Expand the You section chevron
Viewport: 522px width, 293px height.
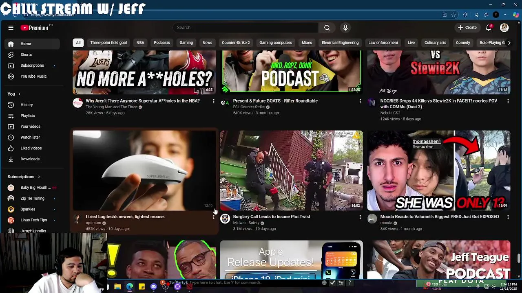[19, 94]
